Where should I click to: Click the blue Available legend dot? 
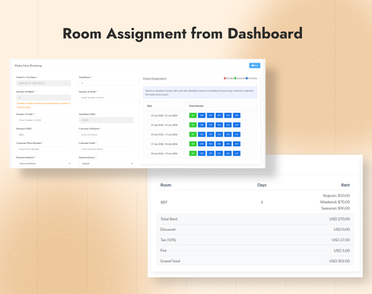tap(247, 78)
